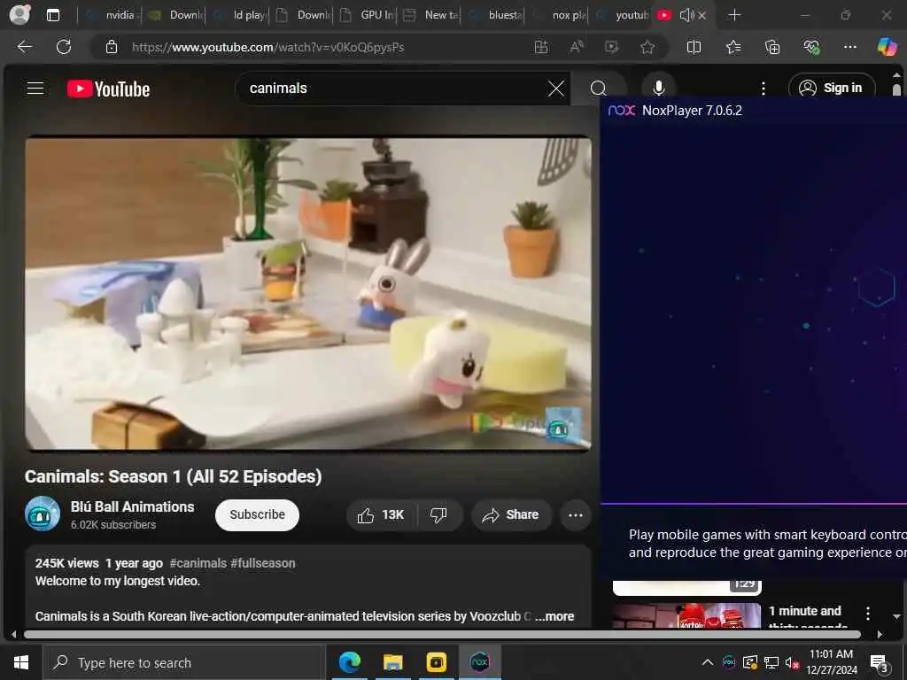Open YouTube settings three-dot menu
The width and height of the screenshot is (907, 680).
pyautogui.click(x=763, y=88)
